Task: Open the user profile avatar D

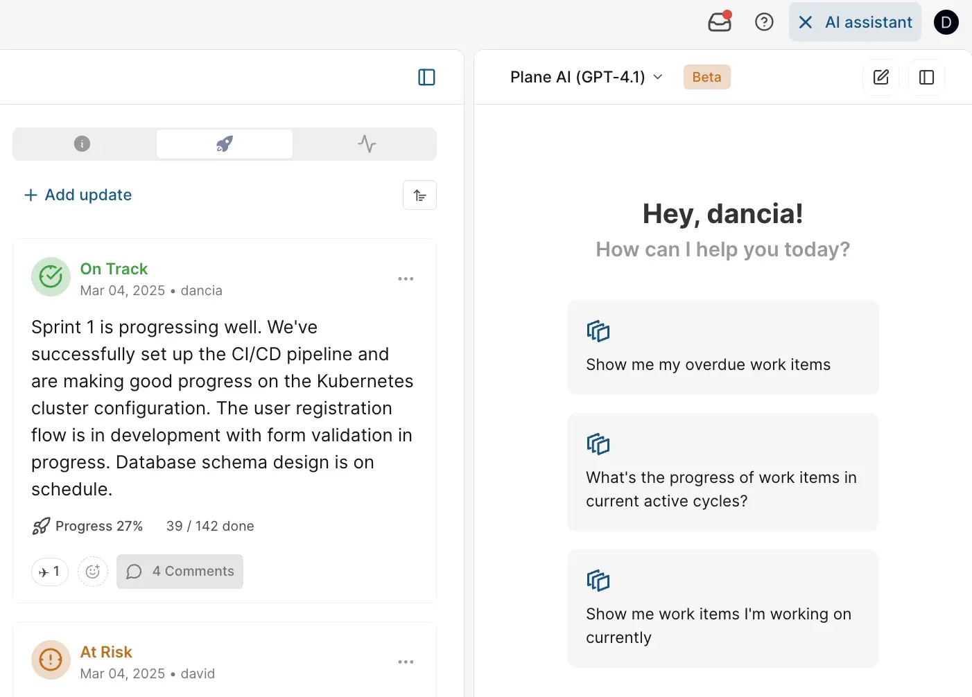Action: click(946, 22)
